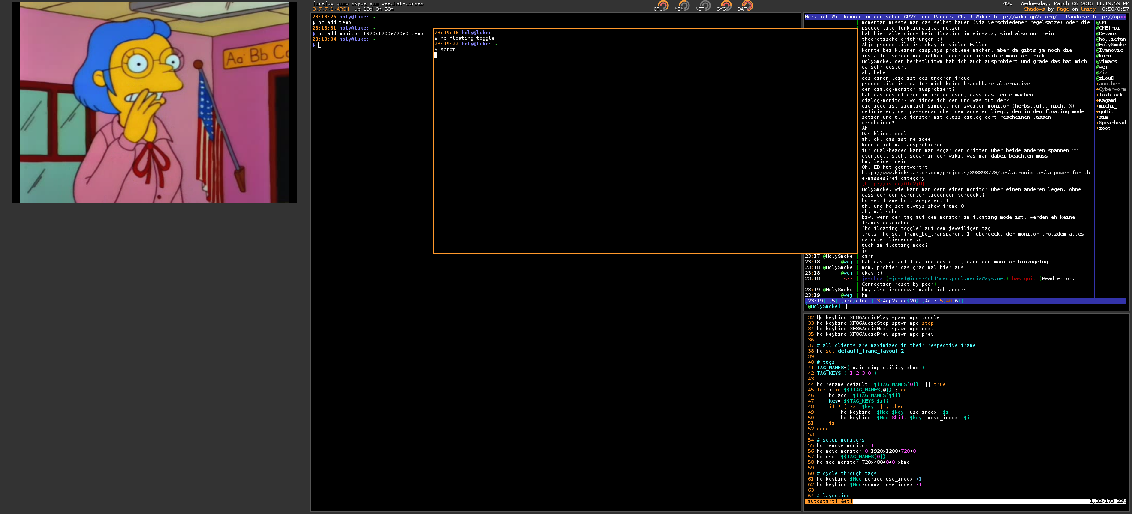This screenshot has width=1132, height=514.
Task: Click the irc/efnet entry in weechat status bar
Action: [x=856, y=301]
